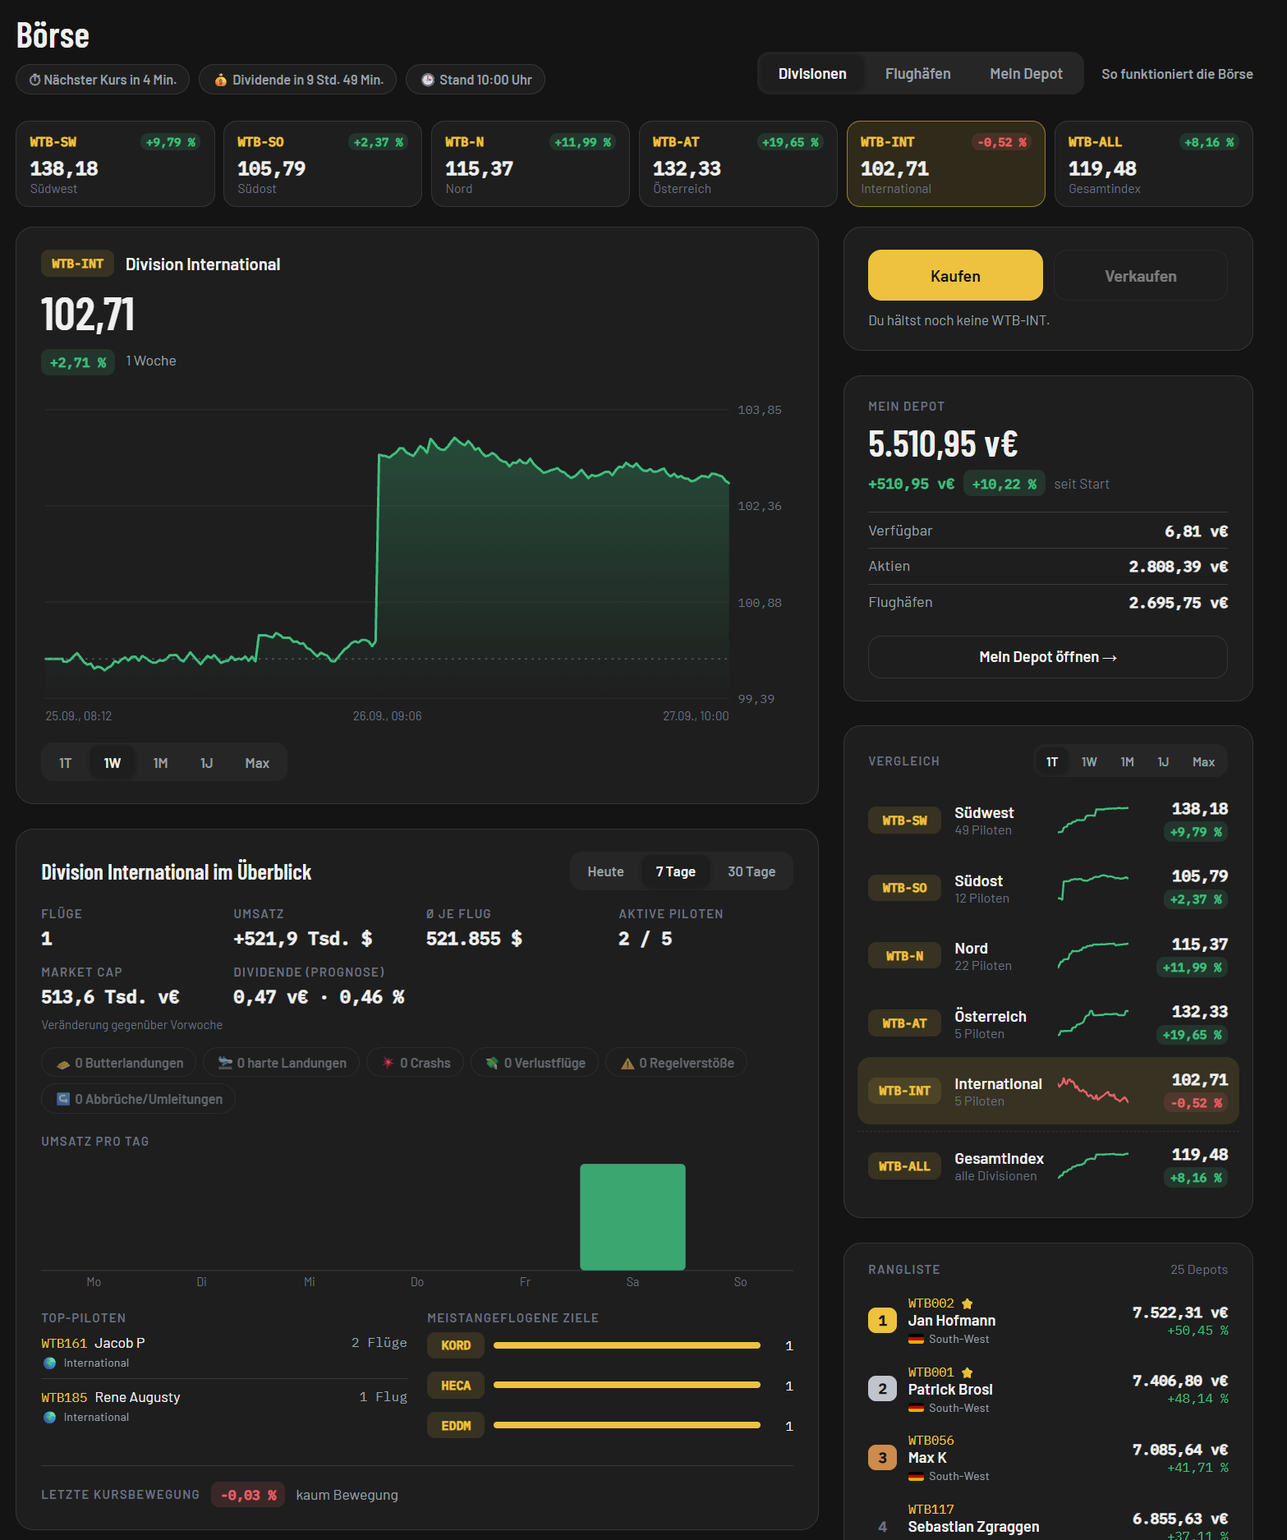Click the Nord sparkline in Vergleich
This screenshot has width=1287, height=1540.
point(1093,955)
